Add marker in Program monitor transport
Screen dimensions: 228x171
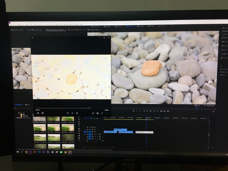tap(134, 111)
